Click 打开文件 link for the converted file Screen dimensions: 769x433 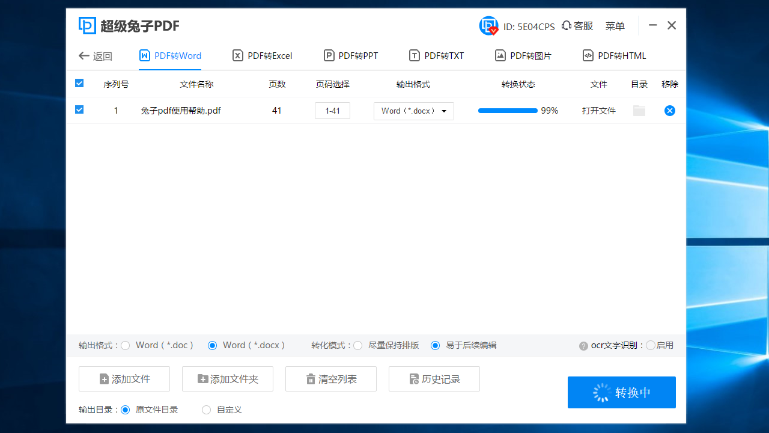599,111
